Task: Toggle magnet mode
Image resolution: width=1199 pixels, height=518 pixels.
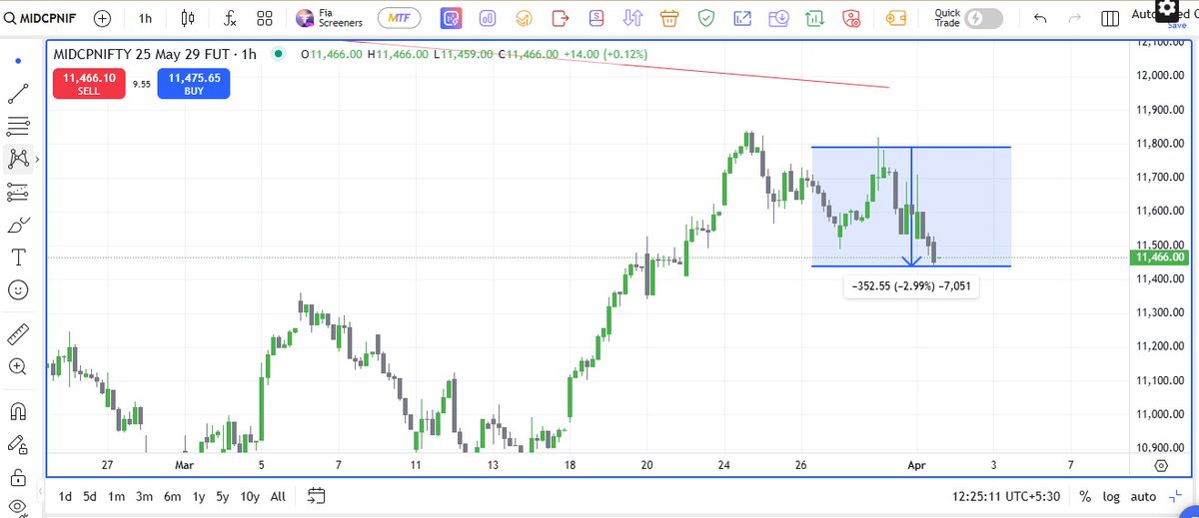Action: [x=18, y=410]
